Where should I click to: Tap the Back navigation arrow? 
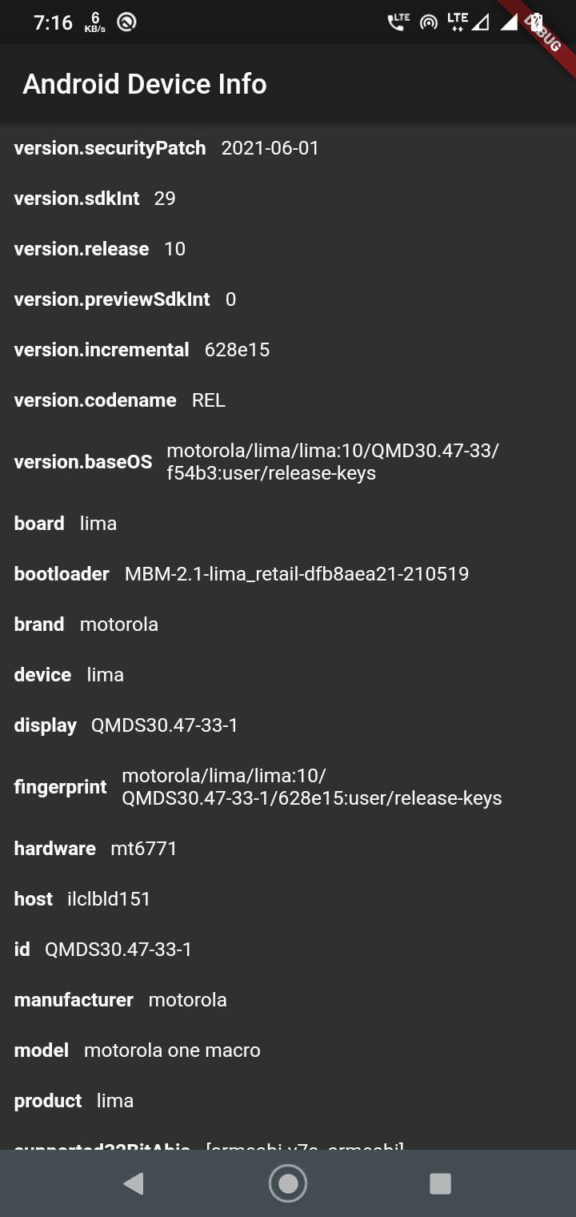[134, 1183]
